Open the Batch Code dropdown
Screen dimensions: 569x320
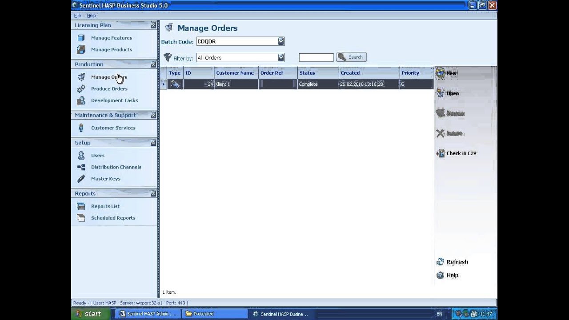tap(281, 41)
